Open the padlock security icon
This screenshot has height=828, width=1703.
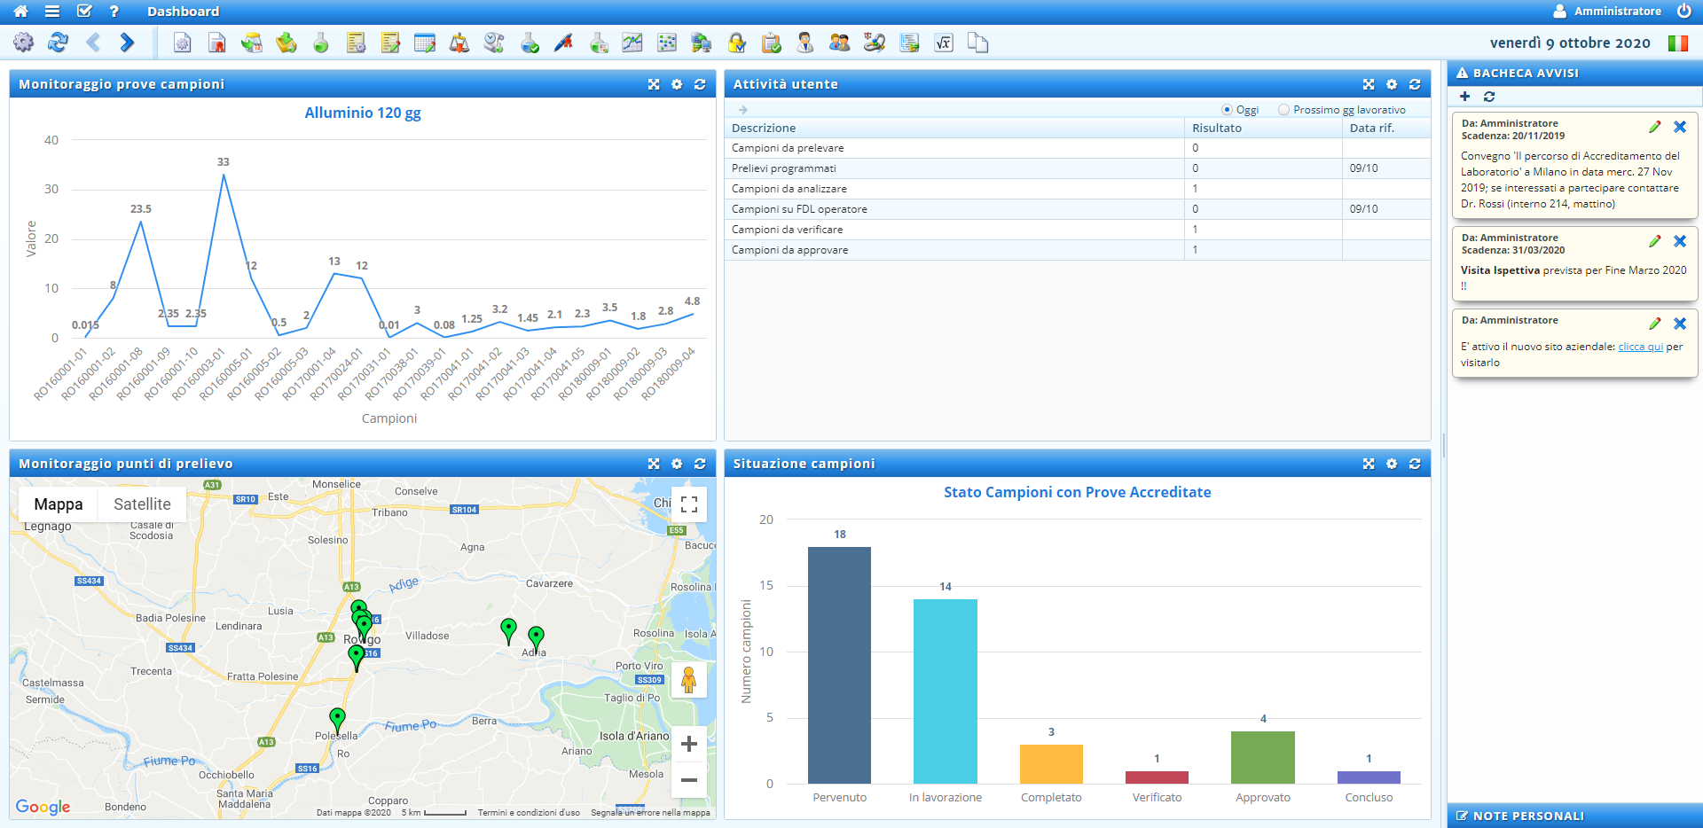pyautogui.click(x=737, y=43)
